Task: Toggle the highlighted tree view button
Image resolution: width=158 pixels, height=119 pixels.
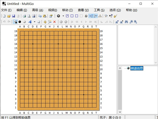Action: coord(91,16)
